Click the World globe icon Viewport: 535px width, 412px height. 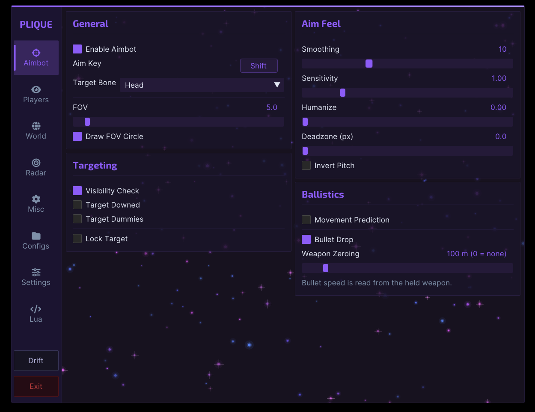pos(36,126)
